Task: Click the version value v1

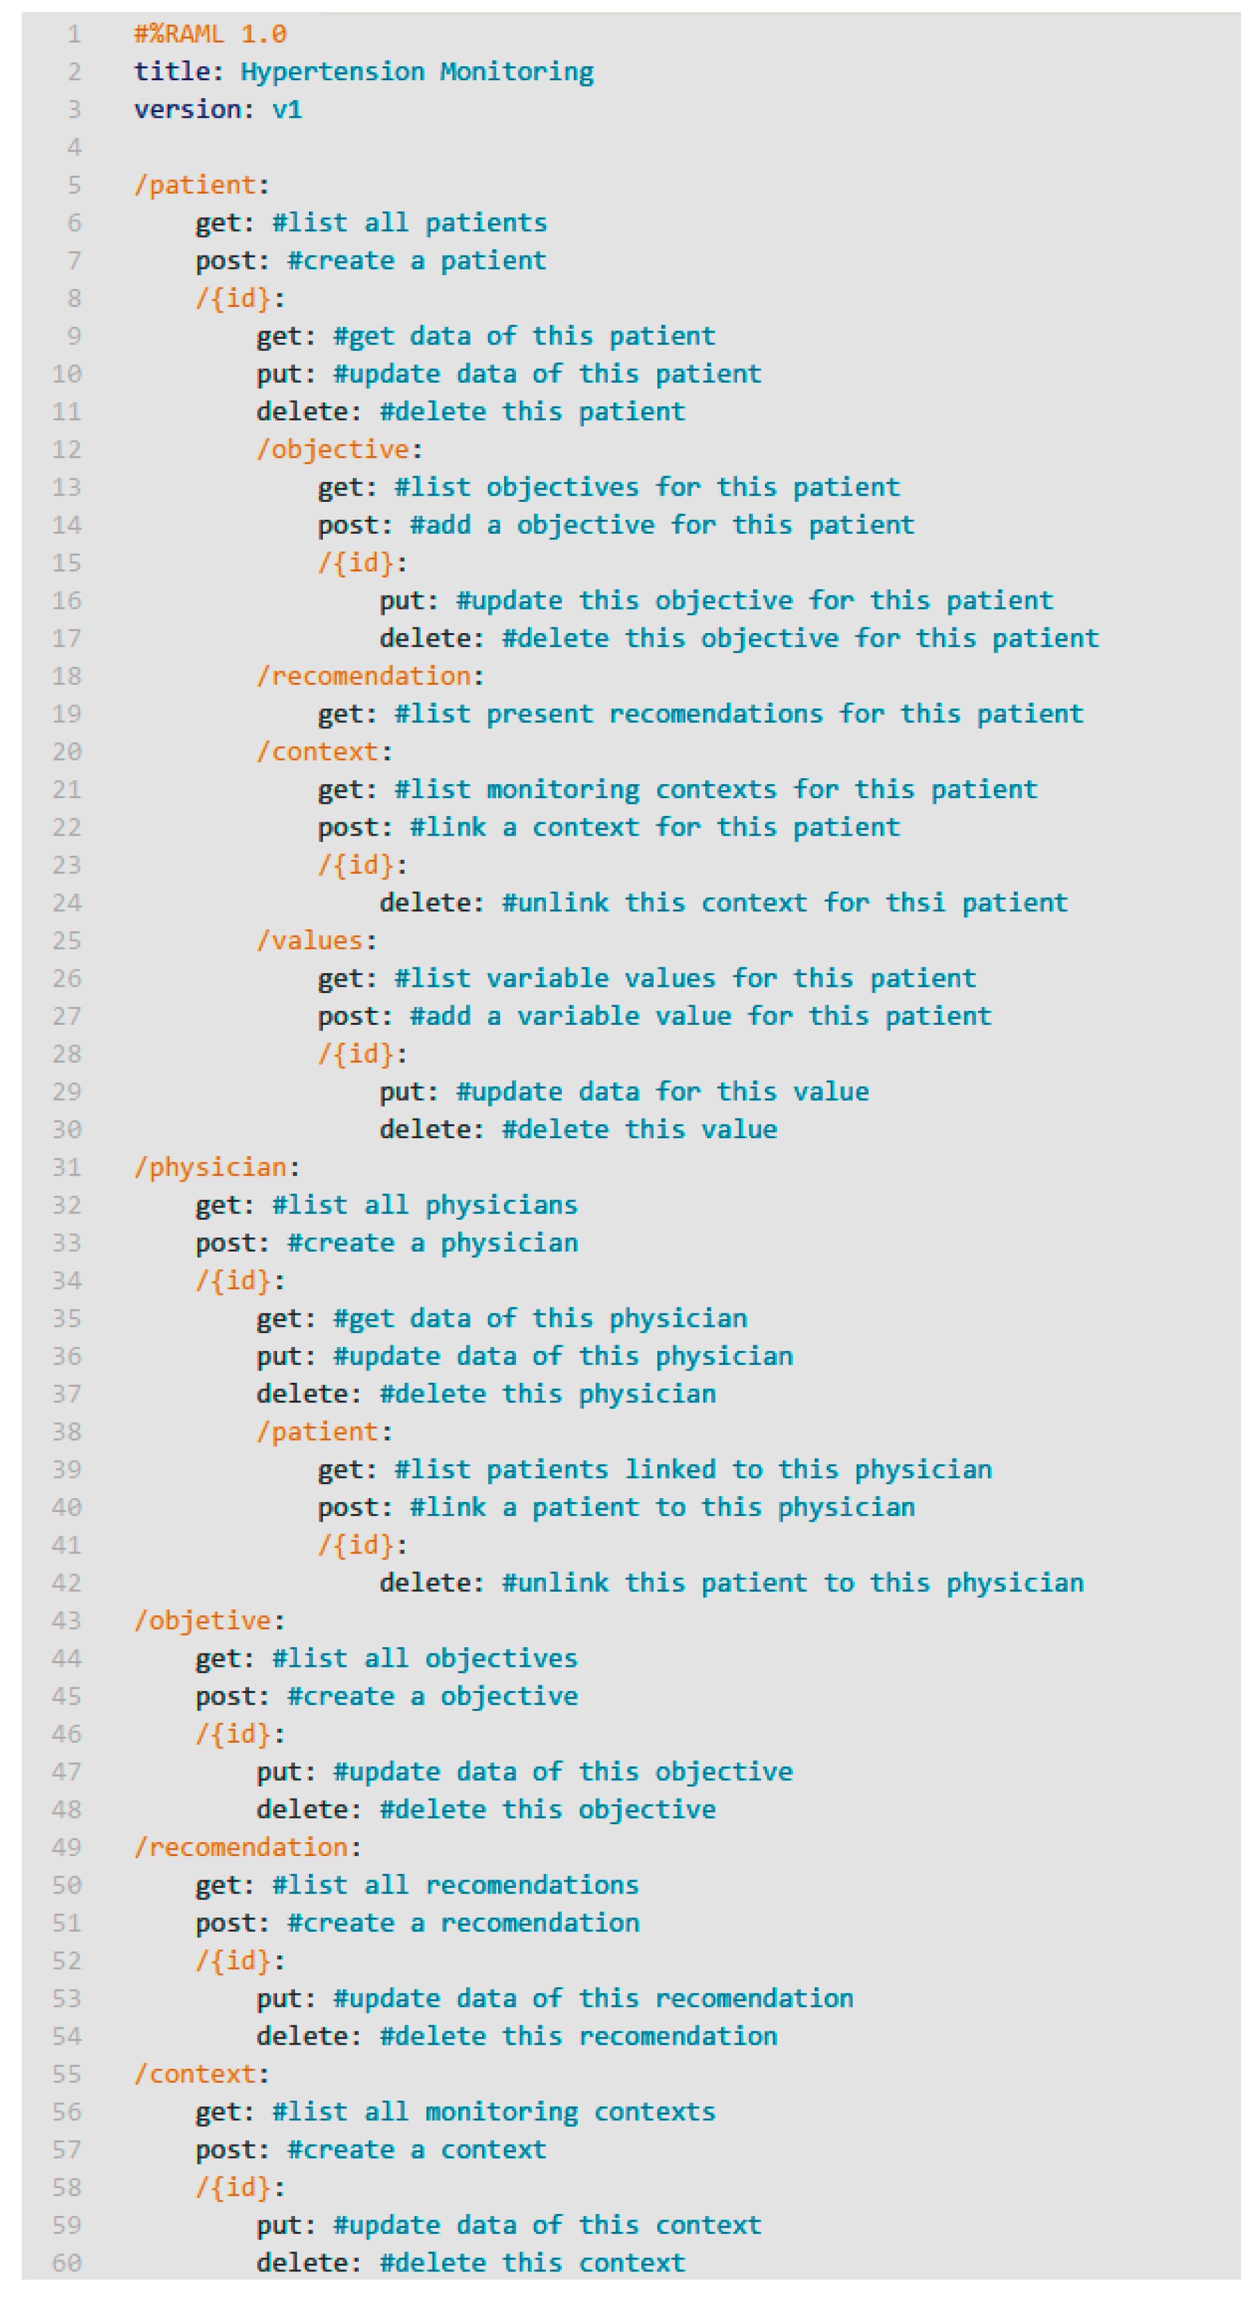Action: (x=287, y=109)
